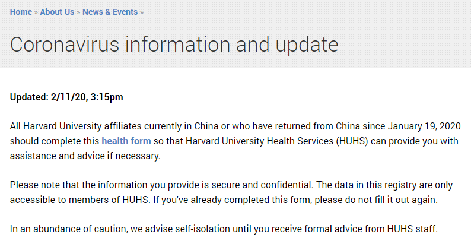Click the Updated 2/11/20 timestamp
Viewport: 471px width, 247px height.
point(66,96)
